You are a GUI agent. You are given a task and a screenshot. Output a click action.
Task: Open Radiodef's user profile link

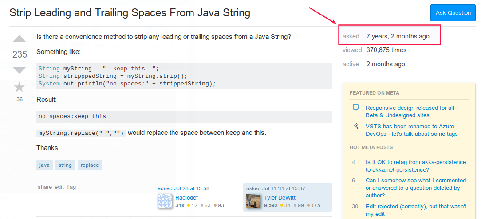pos(186,197)
